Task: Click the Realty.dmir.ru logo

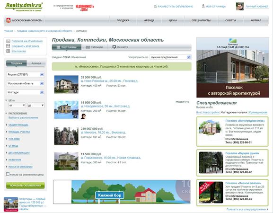Action: [x=24, y=7]
